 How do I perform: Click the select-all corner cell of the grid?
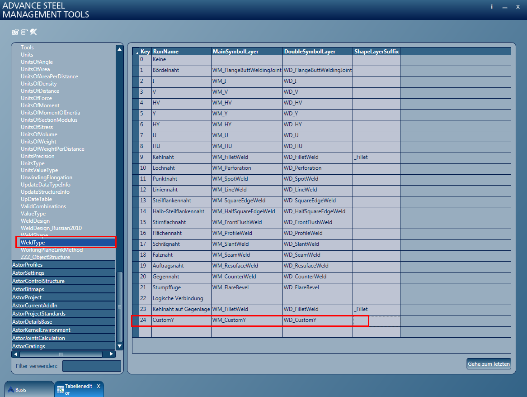136,52
